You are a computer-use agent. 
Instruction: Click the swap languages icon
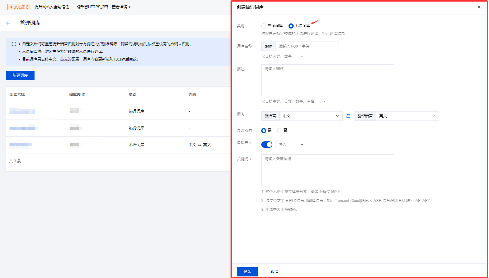[x=348, y=116]
